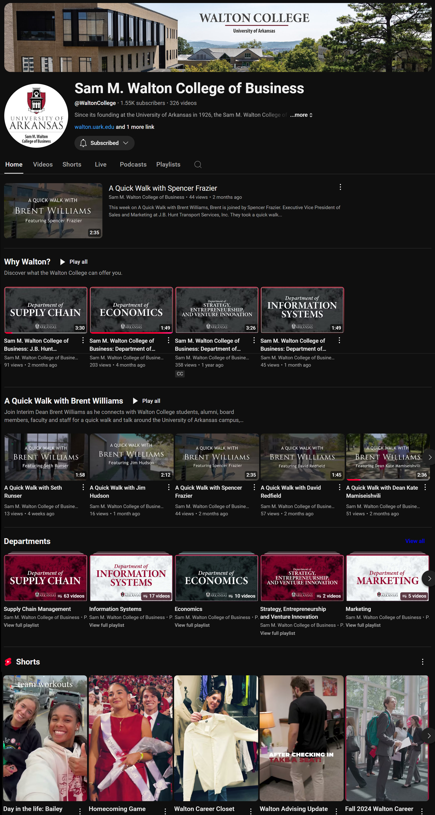View full playlist for Supply Chain Management
The height and width of the screenshot is (815, 435).
(21, 625)
